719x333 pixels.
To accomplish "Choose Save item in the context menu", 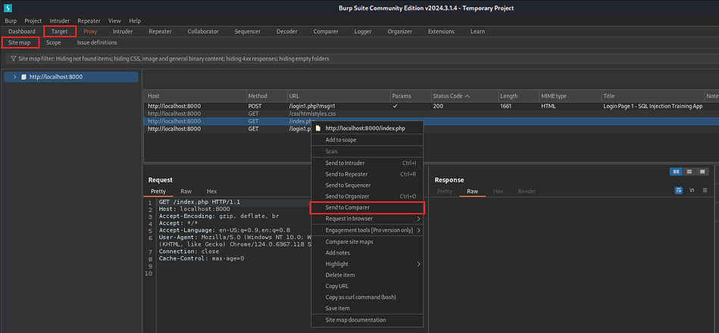I will tap(367, 308).
